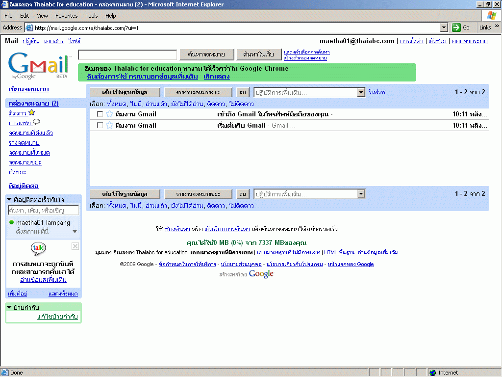Click the top archive button
The width and height of the screenshot is (502, 377).
click(125, 92)
